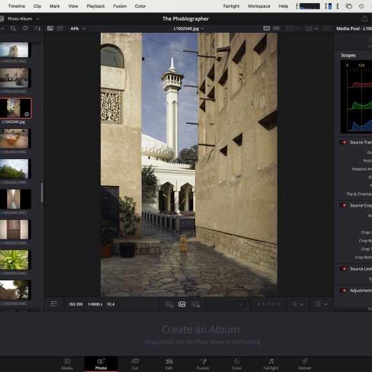Open the Media page
This screenshot has height=372, width=372.
pyautogui.click(x=67, y=364)
